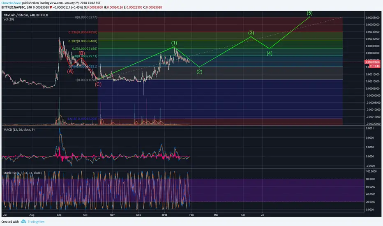Click 0.0001 on the MACD scale

(370, 128)
